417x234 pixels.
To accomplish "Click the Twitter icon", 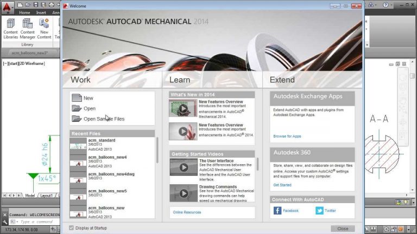I will [319, 210].
